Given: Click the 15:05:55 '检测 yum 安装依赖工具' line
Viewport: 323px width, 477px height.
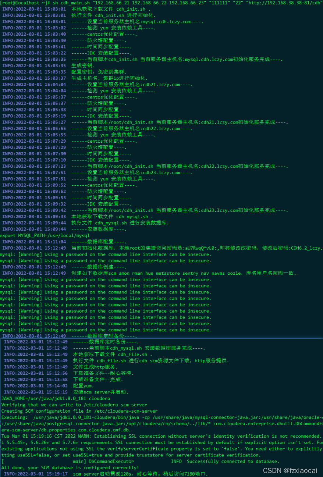Looking at the screenshot, I should 79,135.
